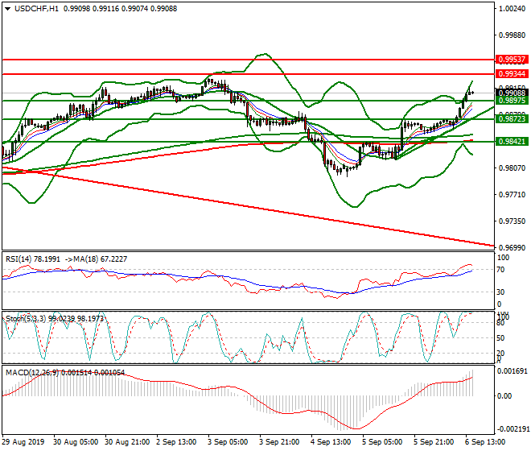Click the RSI scale level 30
Screen dimensions: 531x451
click(500, 292)
